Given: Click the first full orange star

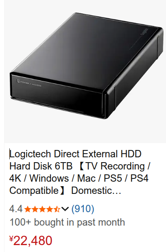Looking at the screenshot, I should click(x=28, y=209).
